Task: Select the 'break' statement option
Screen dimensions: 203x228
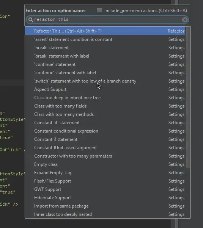Action: point(105,48)
